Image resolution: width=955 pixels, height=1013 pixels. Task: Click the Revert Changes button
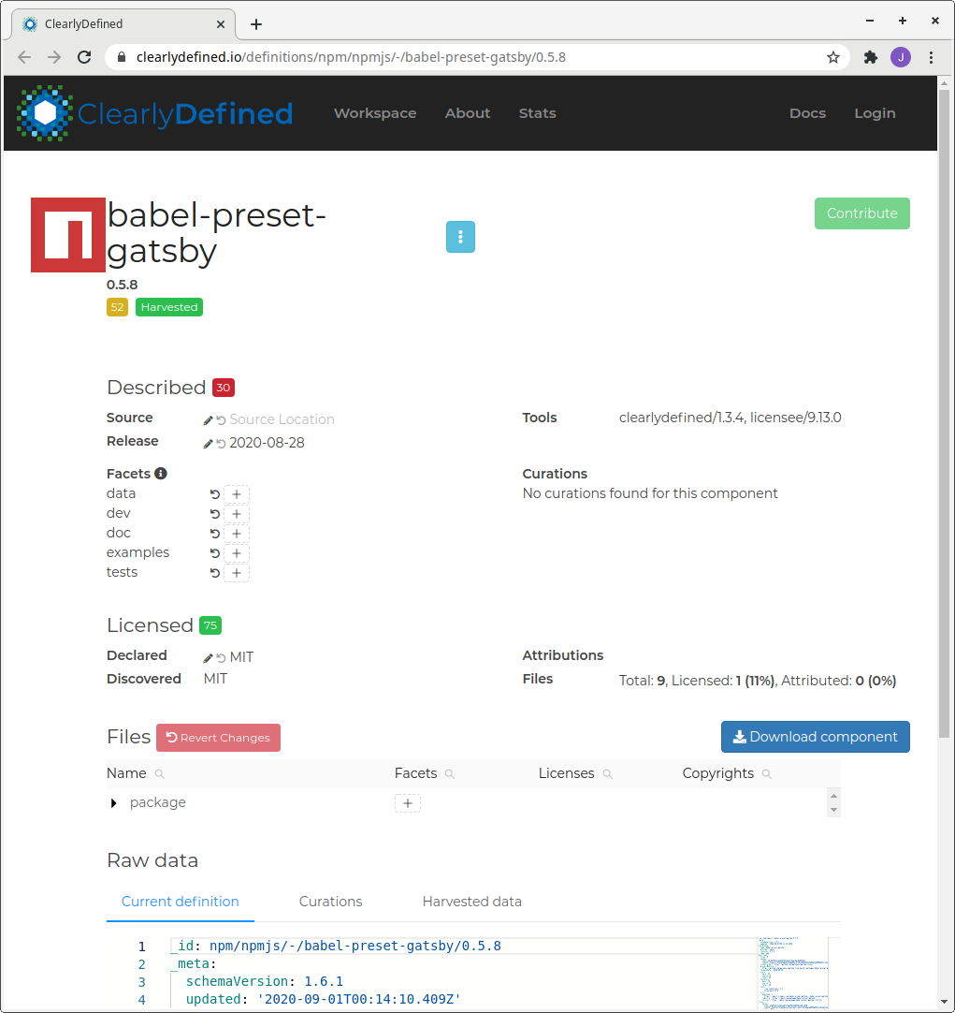click(218, 738)
